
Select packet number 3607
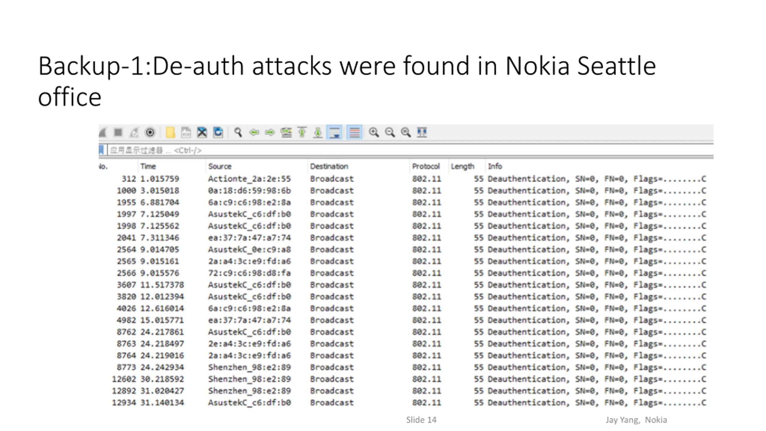[126, 285]
